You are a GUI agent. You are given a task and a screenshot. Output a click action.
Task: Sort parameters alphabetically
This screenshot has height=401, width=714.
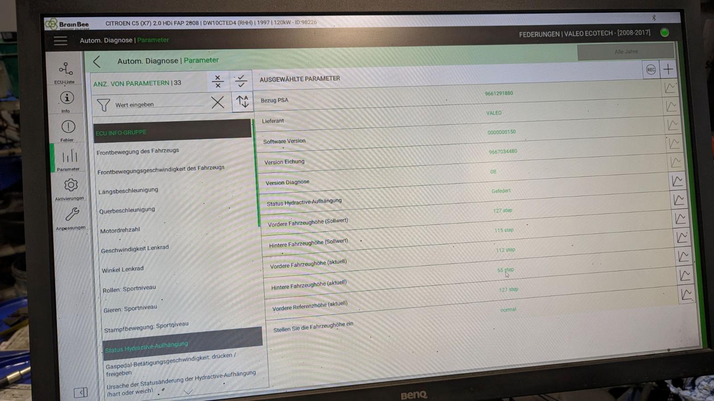click(x=242, y=102)
